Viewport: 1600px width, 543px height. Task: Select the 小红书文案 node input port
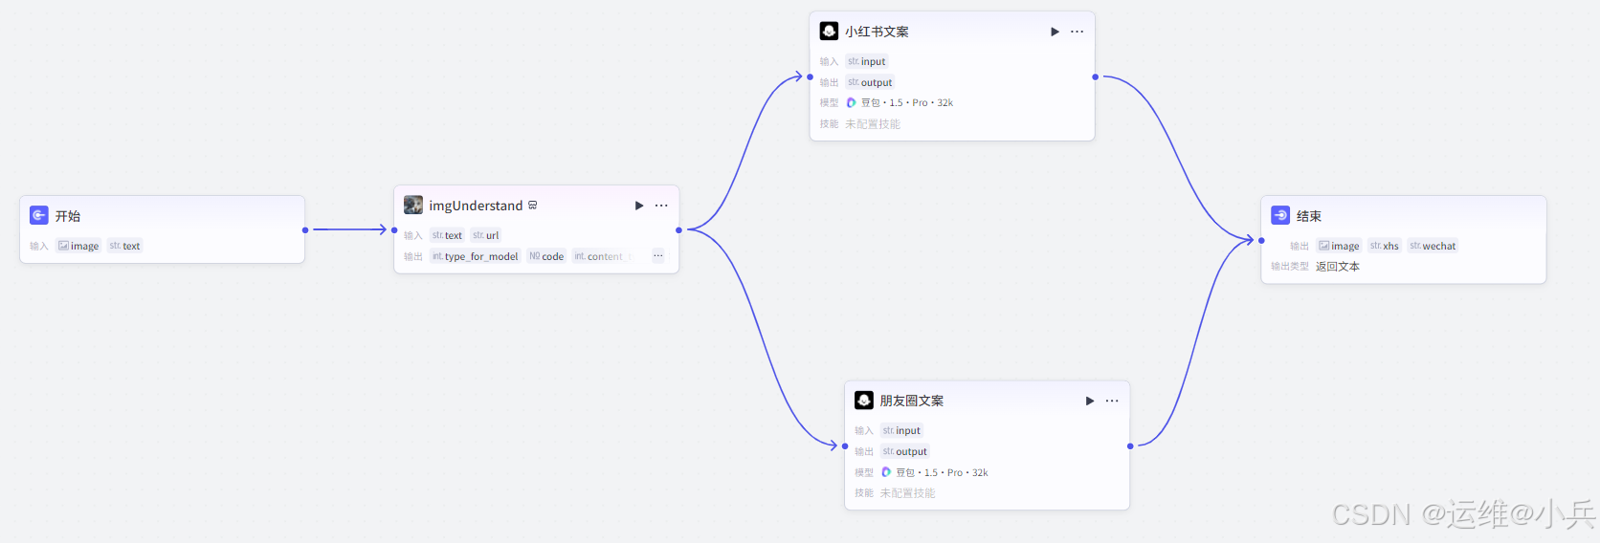810,76
